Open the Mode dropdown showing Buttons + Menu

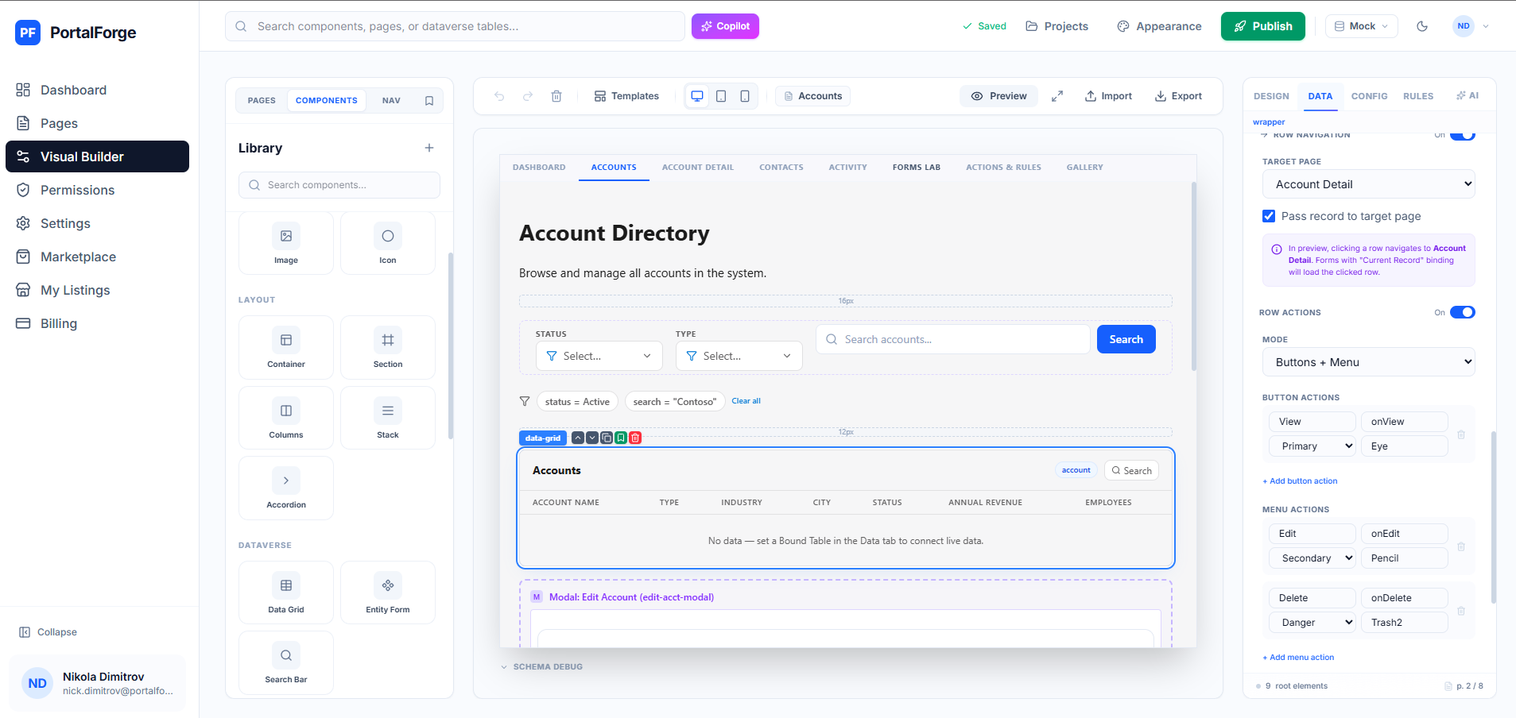pyautogui.click(x=1368, y=362)
